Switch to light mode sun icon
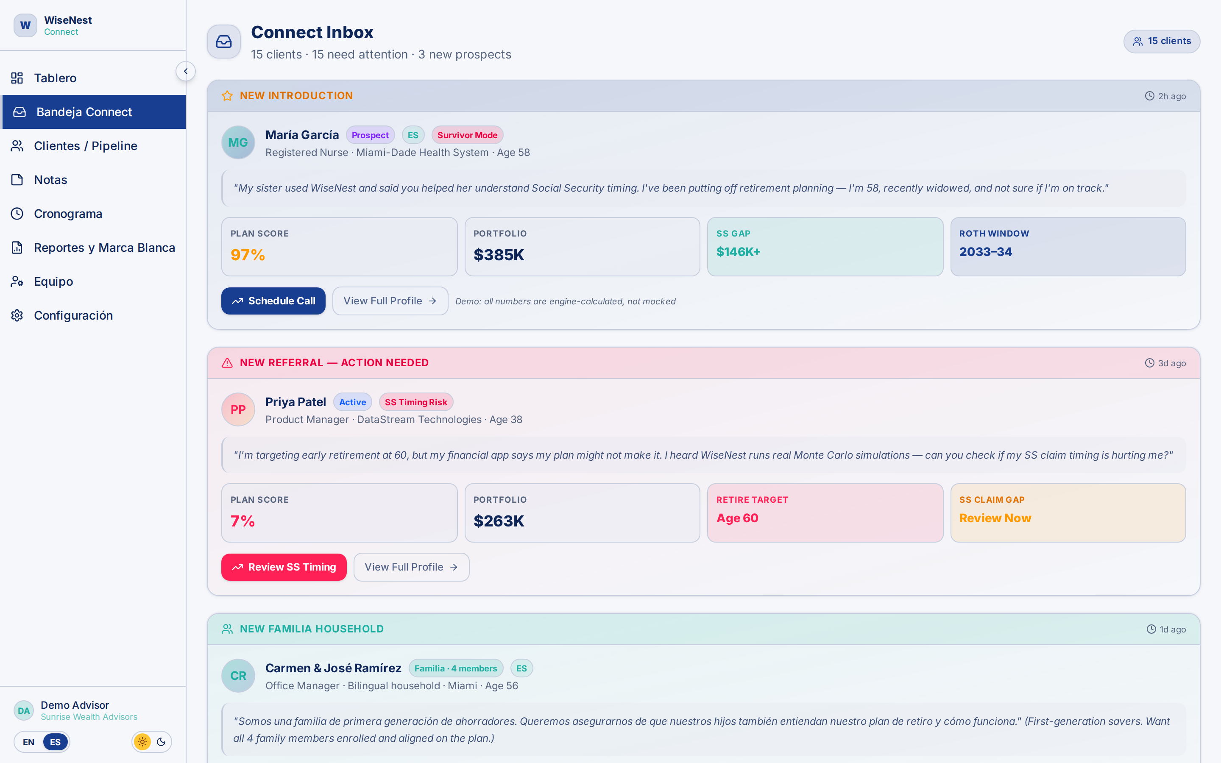1221x763 pixels. [142, 742]
